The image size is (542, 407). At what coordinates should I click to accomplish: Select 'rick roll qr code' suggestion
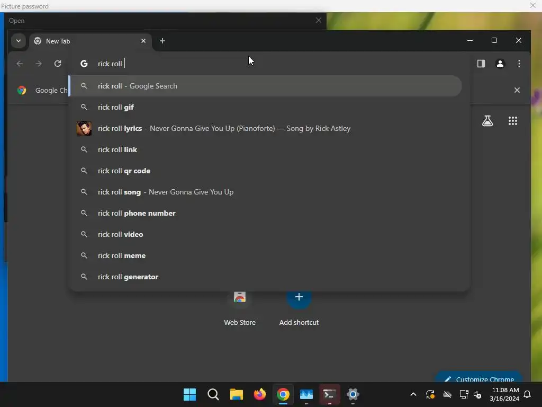point(266,171)
